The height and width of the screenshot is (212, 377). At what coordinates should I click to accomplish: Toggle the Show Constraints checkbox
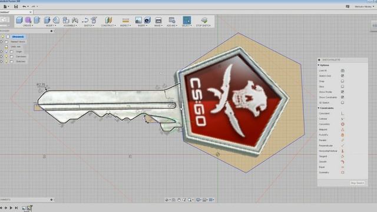[343, 97]
